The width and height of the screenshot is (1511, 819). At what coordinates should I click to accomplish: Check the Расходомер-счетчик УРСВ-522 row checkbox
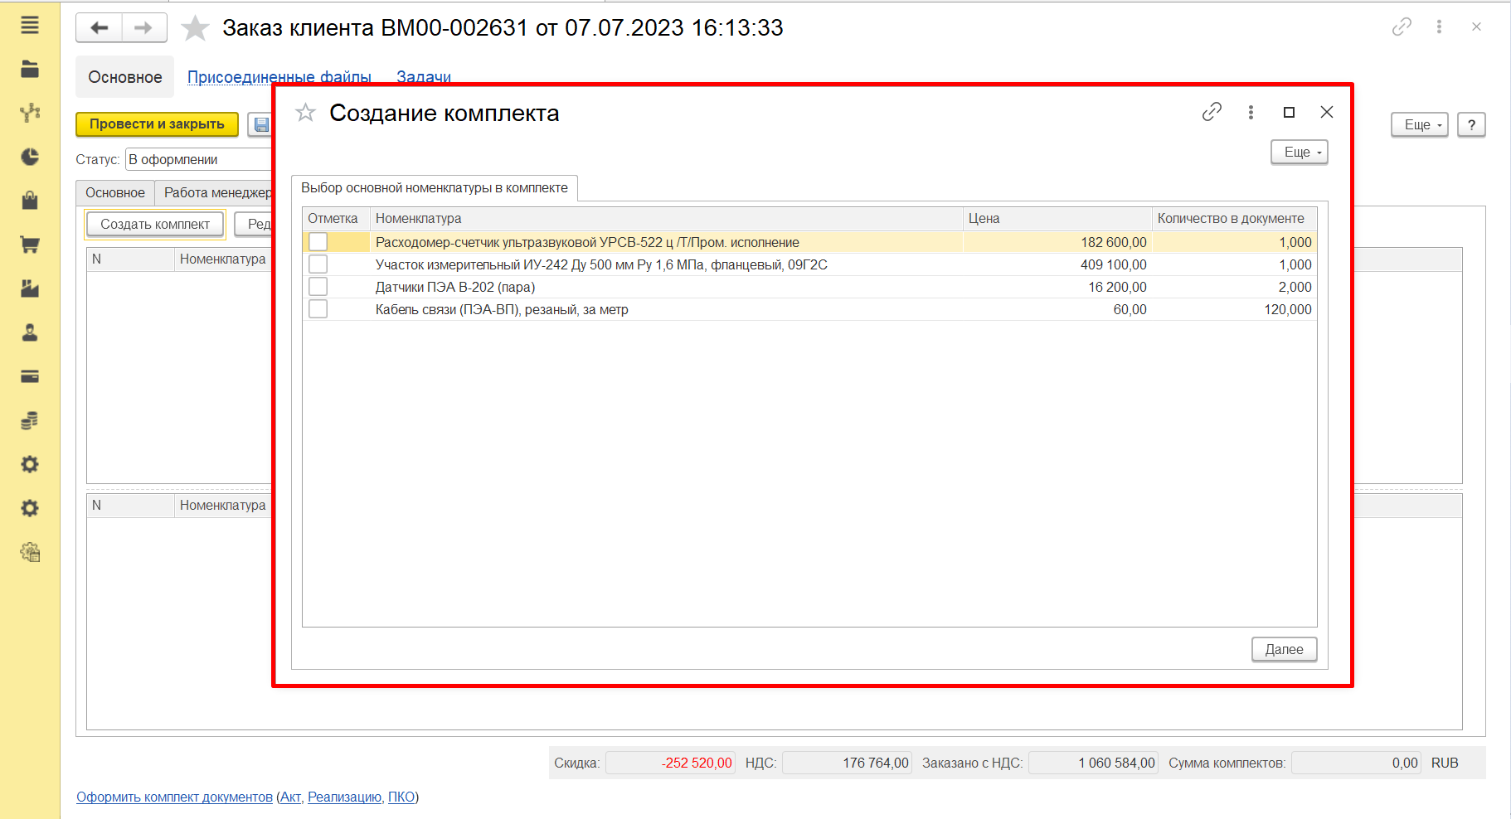pyautogui.click(x=318, y=242)
